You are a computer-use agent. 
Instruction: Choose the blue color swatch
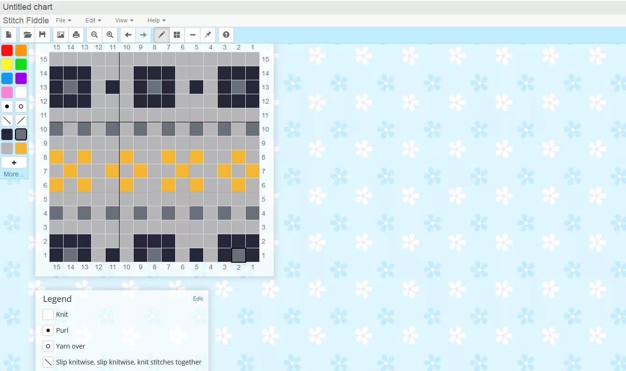[7, 78]
